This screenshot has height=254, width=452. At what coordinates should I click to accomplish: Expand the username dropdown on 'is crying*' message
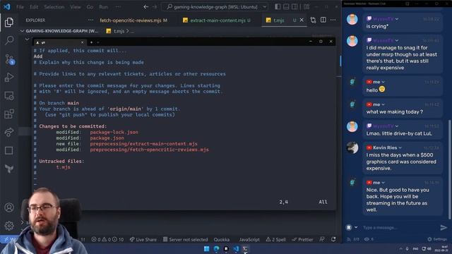pyautogui.click(x=397, y=19)
